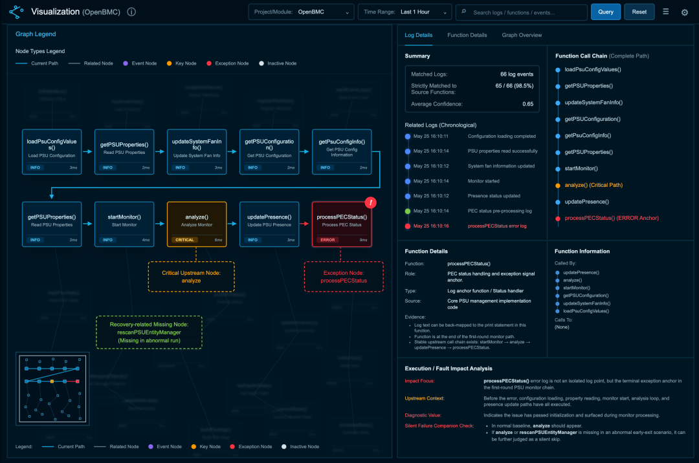699x463 pixels.
Task: Open the info icon beside Visualization (OpenBMC)
Action: point(131,12)
